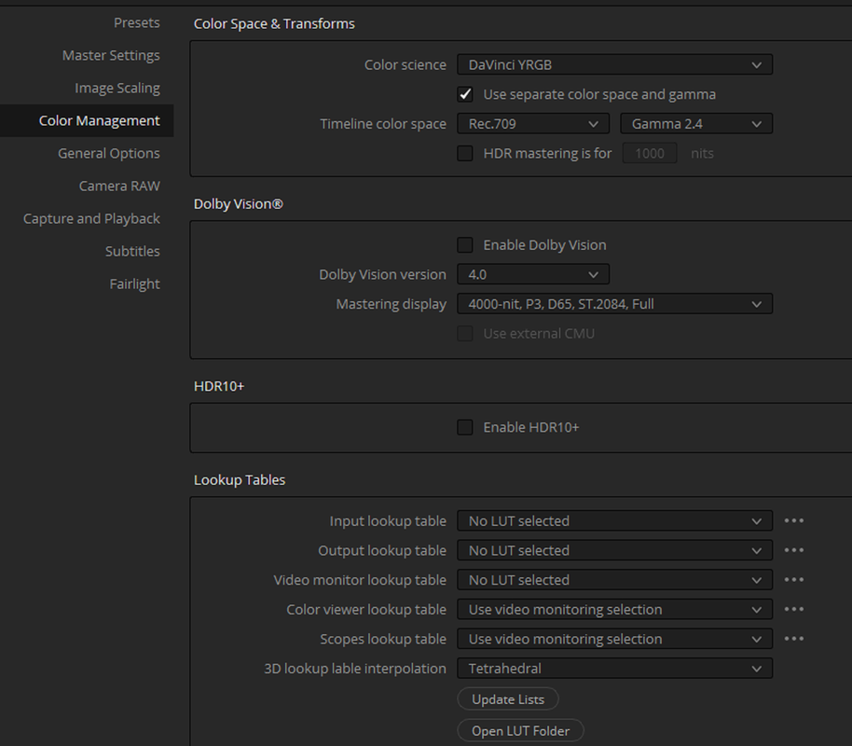The image size is (852, 746).
Task: Click the Color Space & Transforms heading
Action: pos(274,24)
